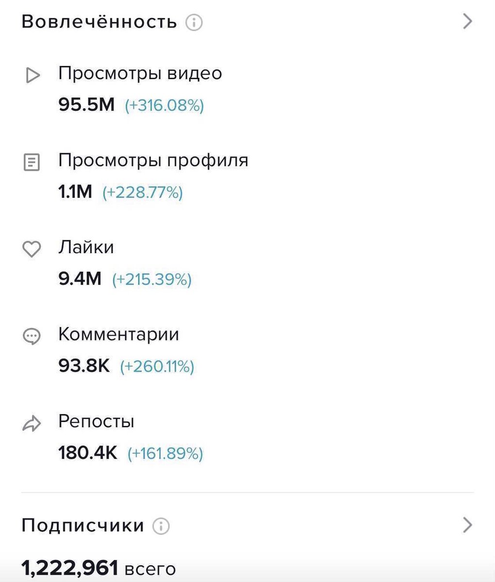495x582 pixels.
Task: Select the Просмотры видео label
Action: (x=140, y=74)
